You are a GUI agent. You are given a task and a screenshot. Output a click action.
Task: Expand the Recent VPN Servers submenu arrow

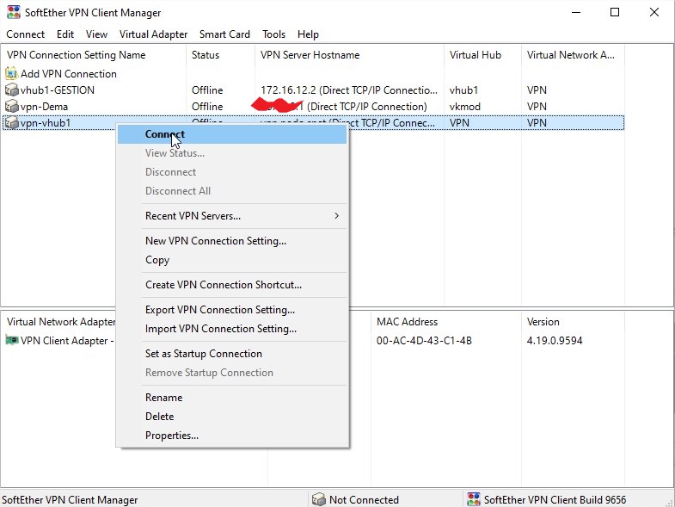click(336, 215)
